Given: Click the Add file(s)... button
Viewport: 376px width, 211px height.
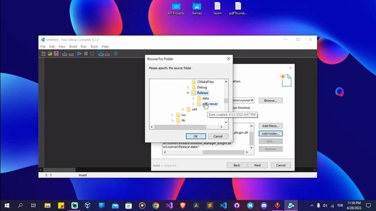Looking at the screenshot, I should point(270,126).
